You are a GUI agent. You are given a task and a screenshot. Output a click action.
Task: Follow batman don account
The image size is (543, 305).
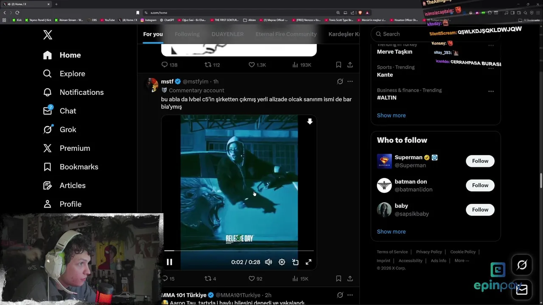[480, 185]
